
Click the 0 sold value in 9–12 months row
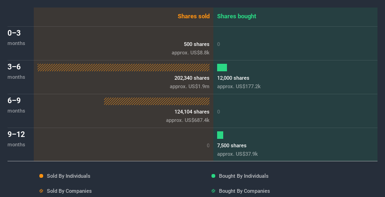208,145
